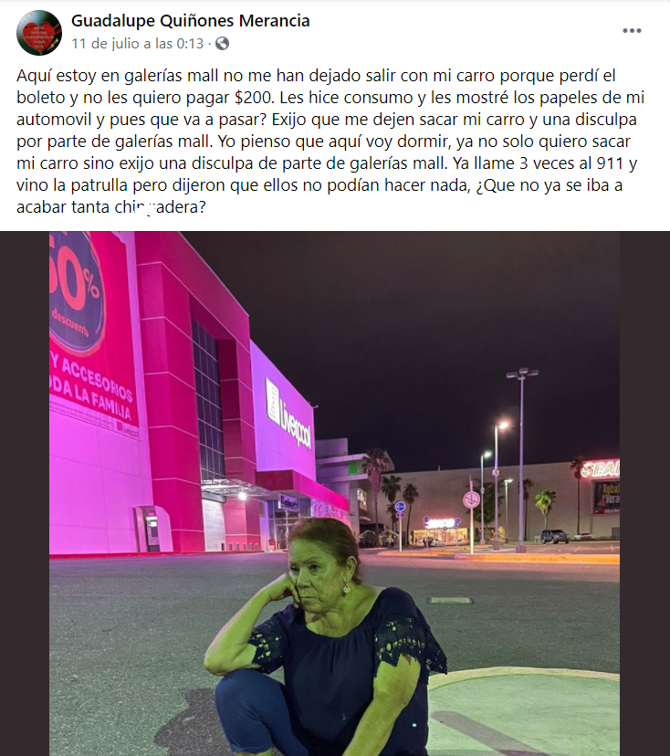Click the dark left margin of photo

click(x=25, y=494)
